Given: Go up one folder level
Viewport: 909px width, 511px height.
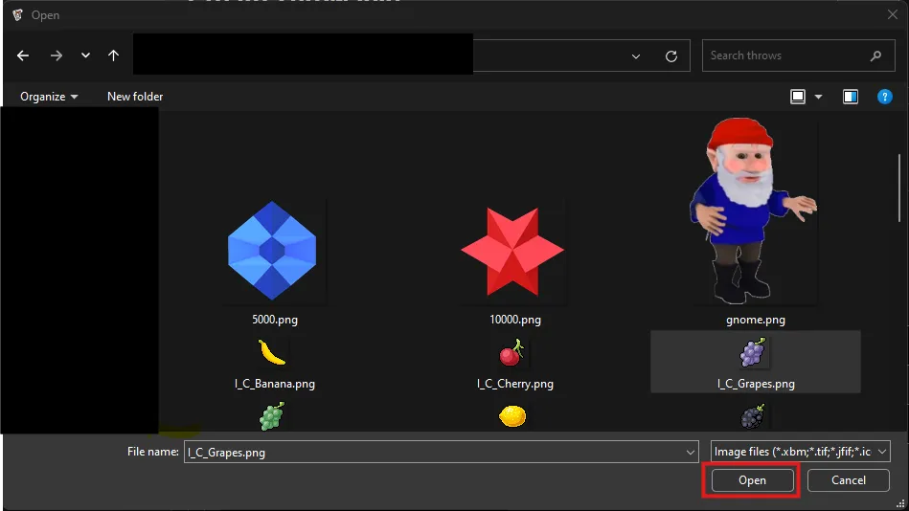Looking at the screenshot, I should [x=114, y=56].
